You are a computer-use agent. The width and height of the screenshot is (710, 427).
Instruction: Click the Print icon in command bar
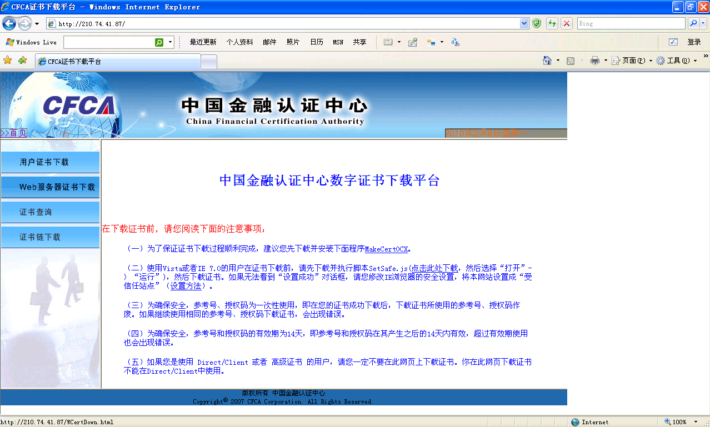(x=595, y=61)
